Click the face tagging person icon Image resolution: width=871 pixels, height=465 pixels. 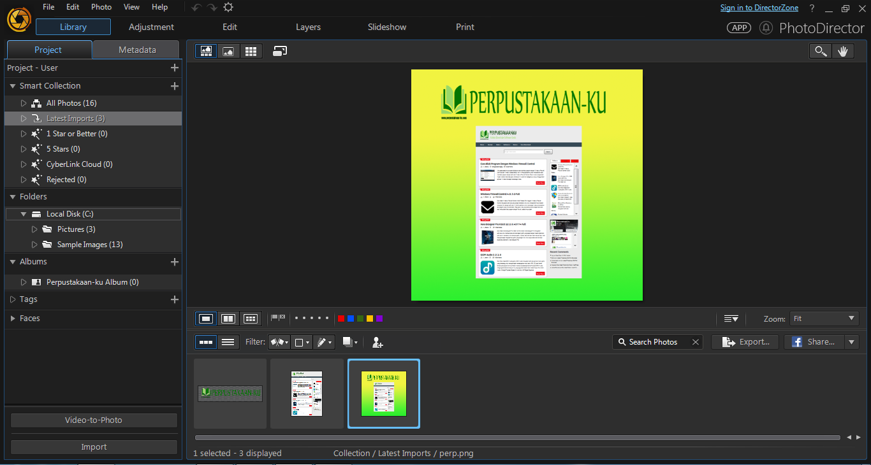tap(377, 342)
